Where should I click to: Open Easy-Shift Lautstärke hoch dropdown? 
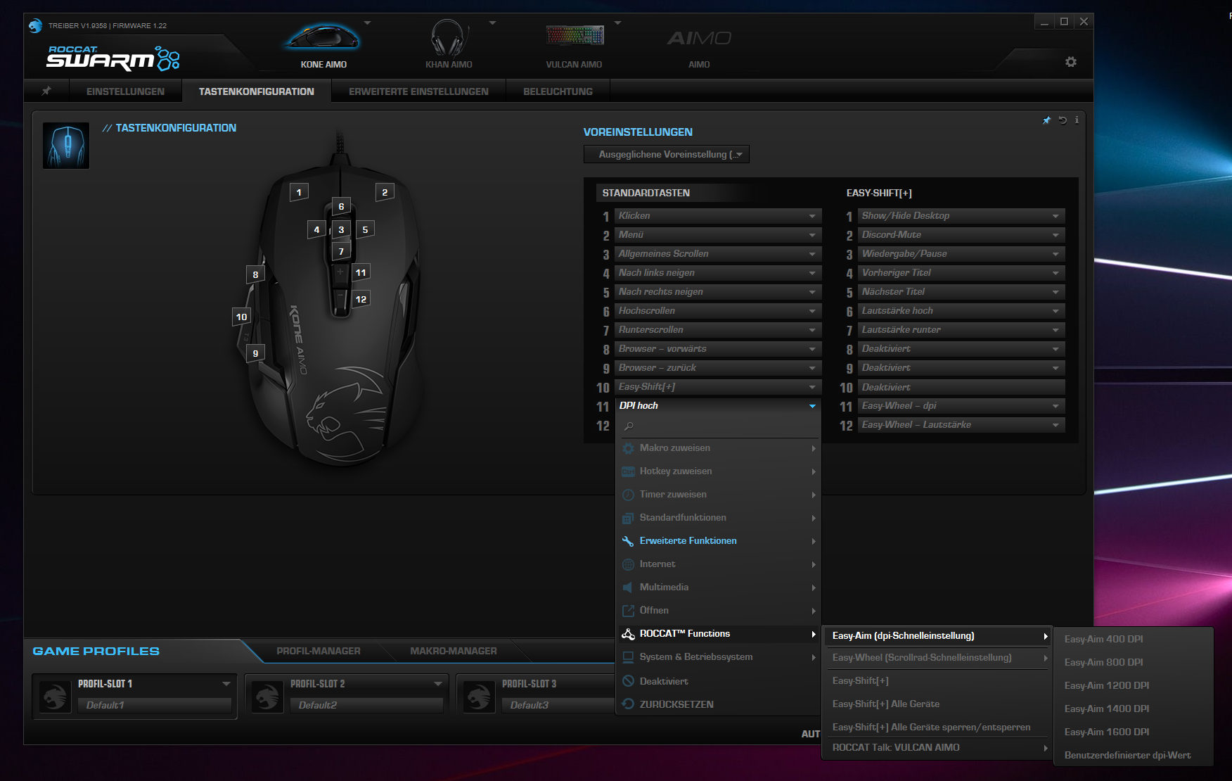[x=961, y=311]
